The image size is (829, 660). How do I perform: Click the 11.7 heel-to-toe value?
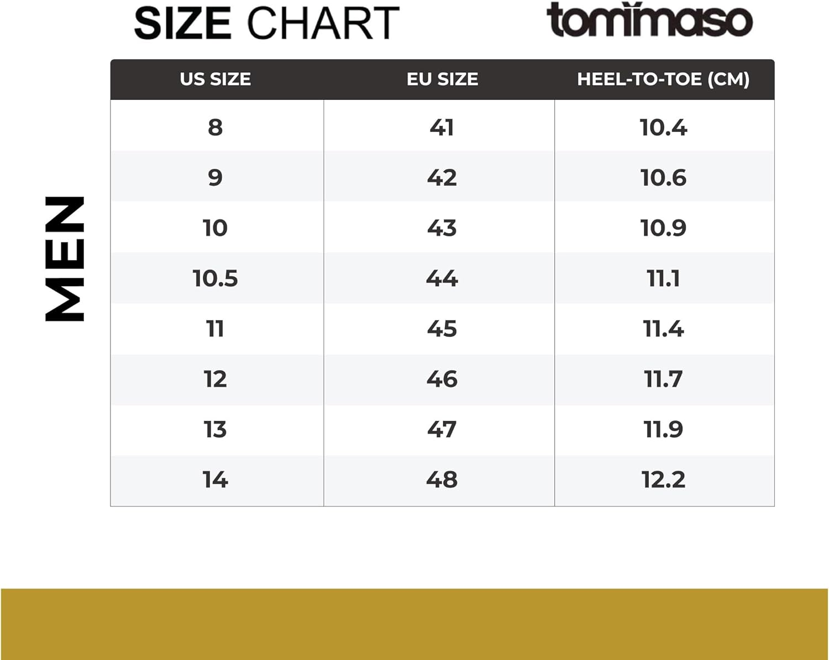click(663, 379)
